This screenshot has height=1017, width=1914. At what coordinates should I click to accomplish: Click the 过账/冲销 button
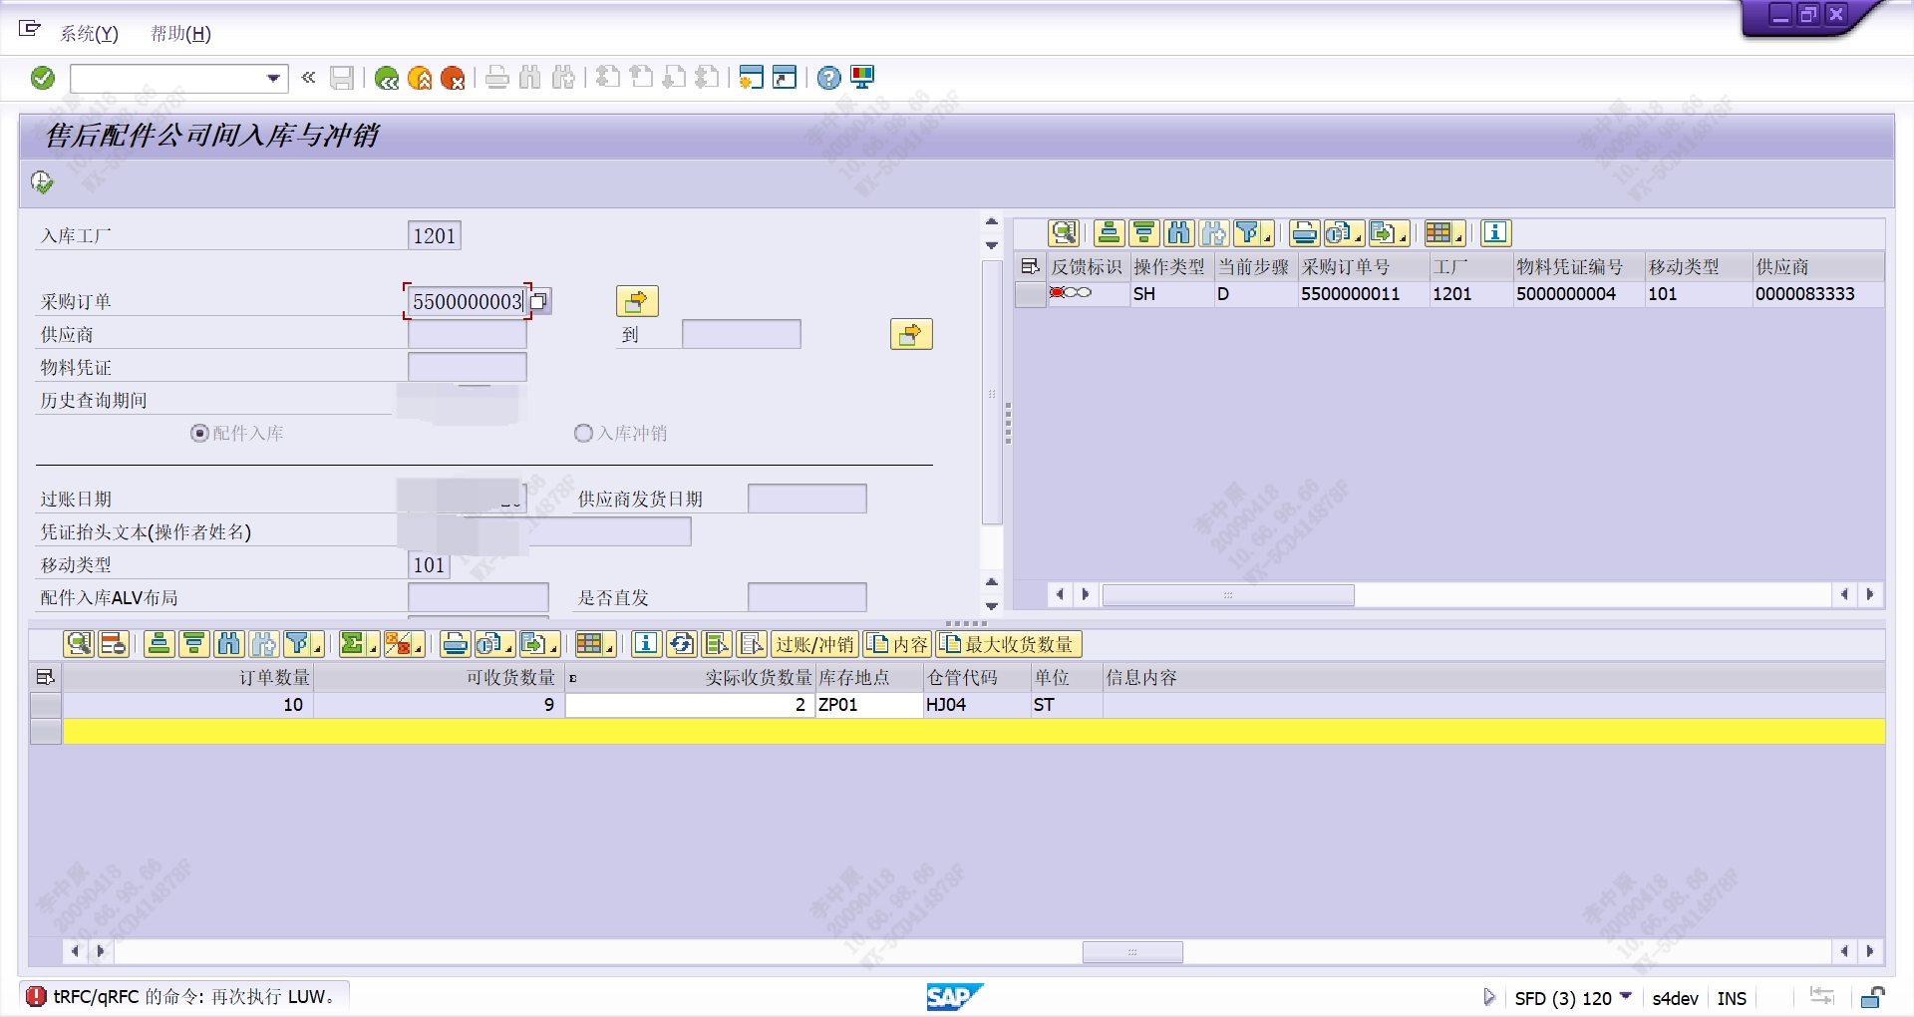pos(813,644)
